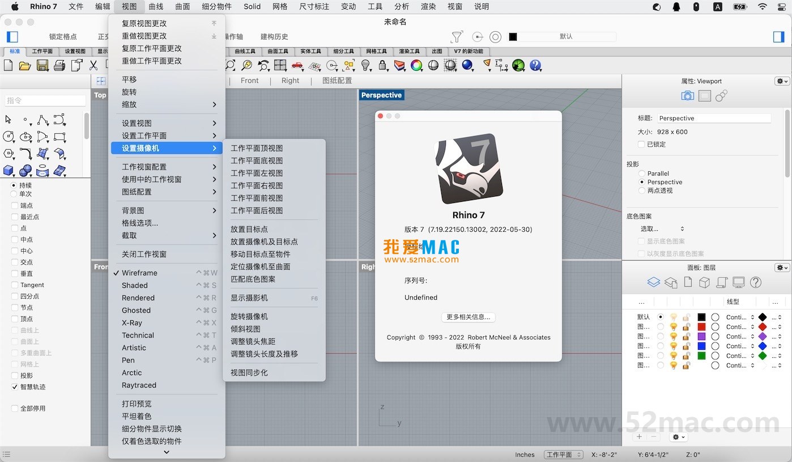Click the 更多相关信息 button

pos(468,317)
